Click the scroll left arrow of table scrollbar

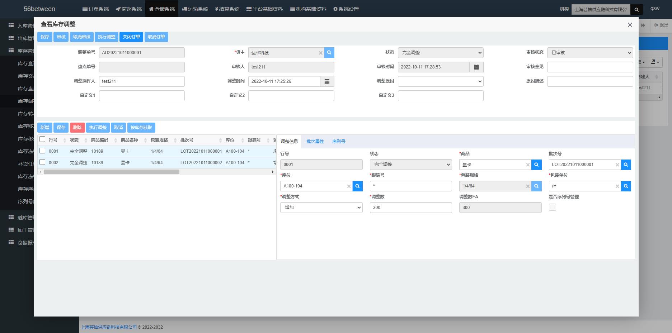pos(41,172)
